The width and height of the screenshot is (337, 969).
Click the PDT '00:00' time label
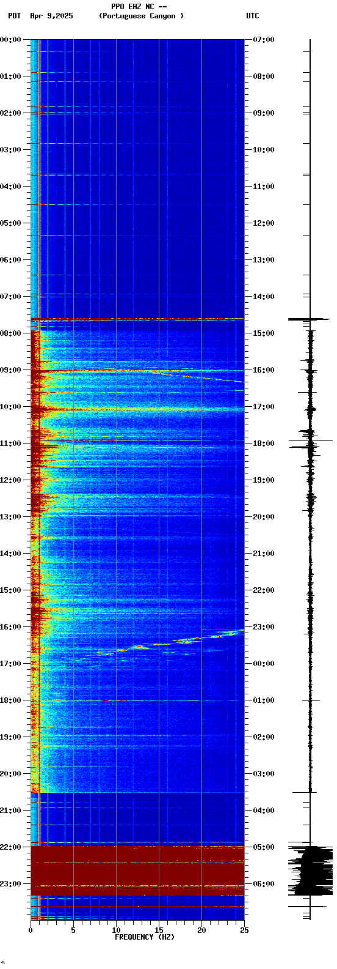[11, 40]
